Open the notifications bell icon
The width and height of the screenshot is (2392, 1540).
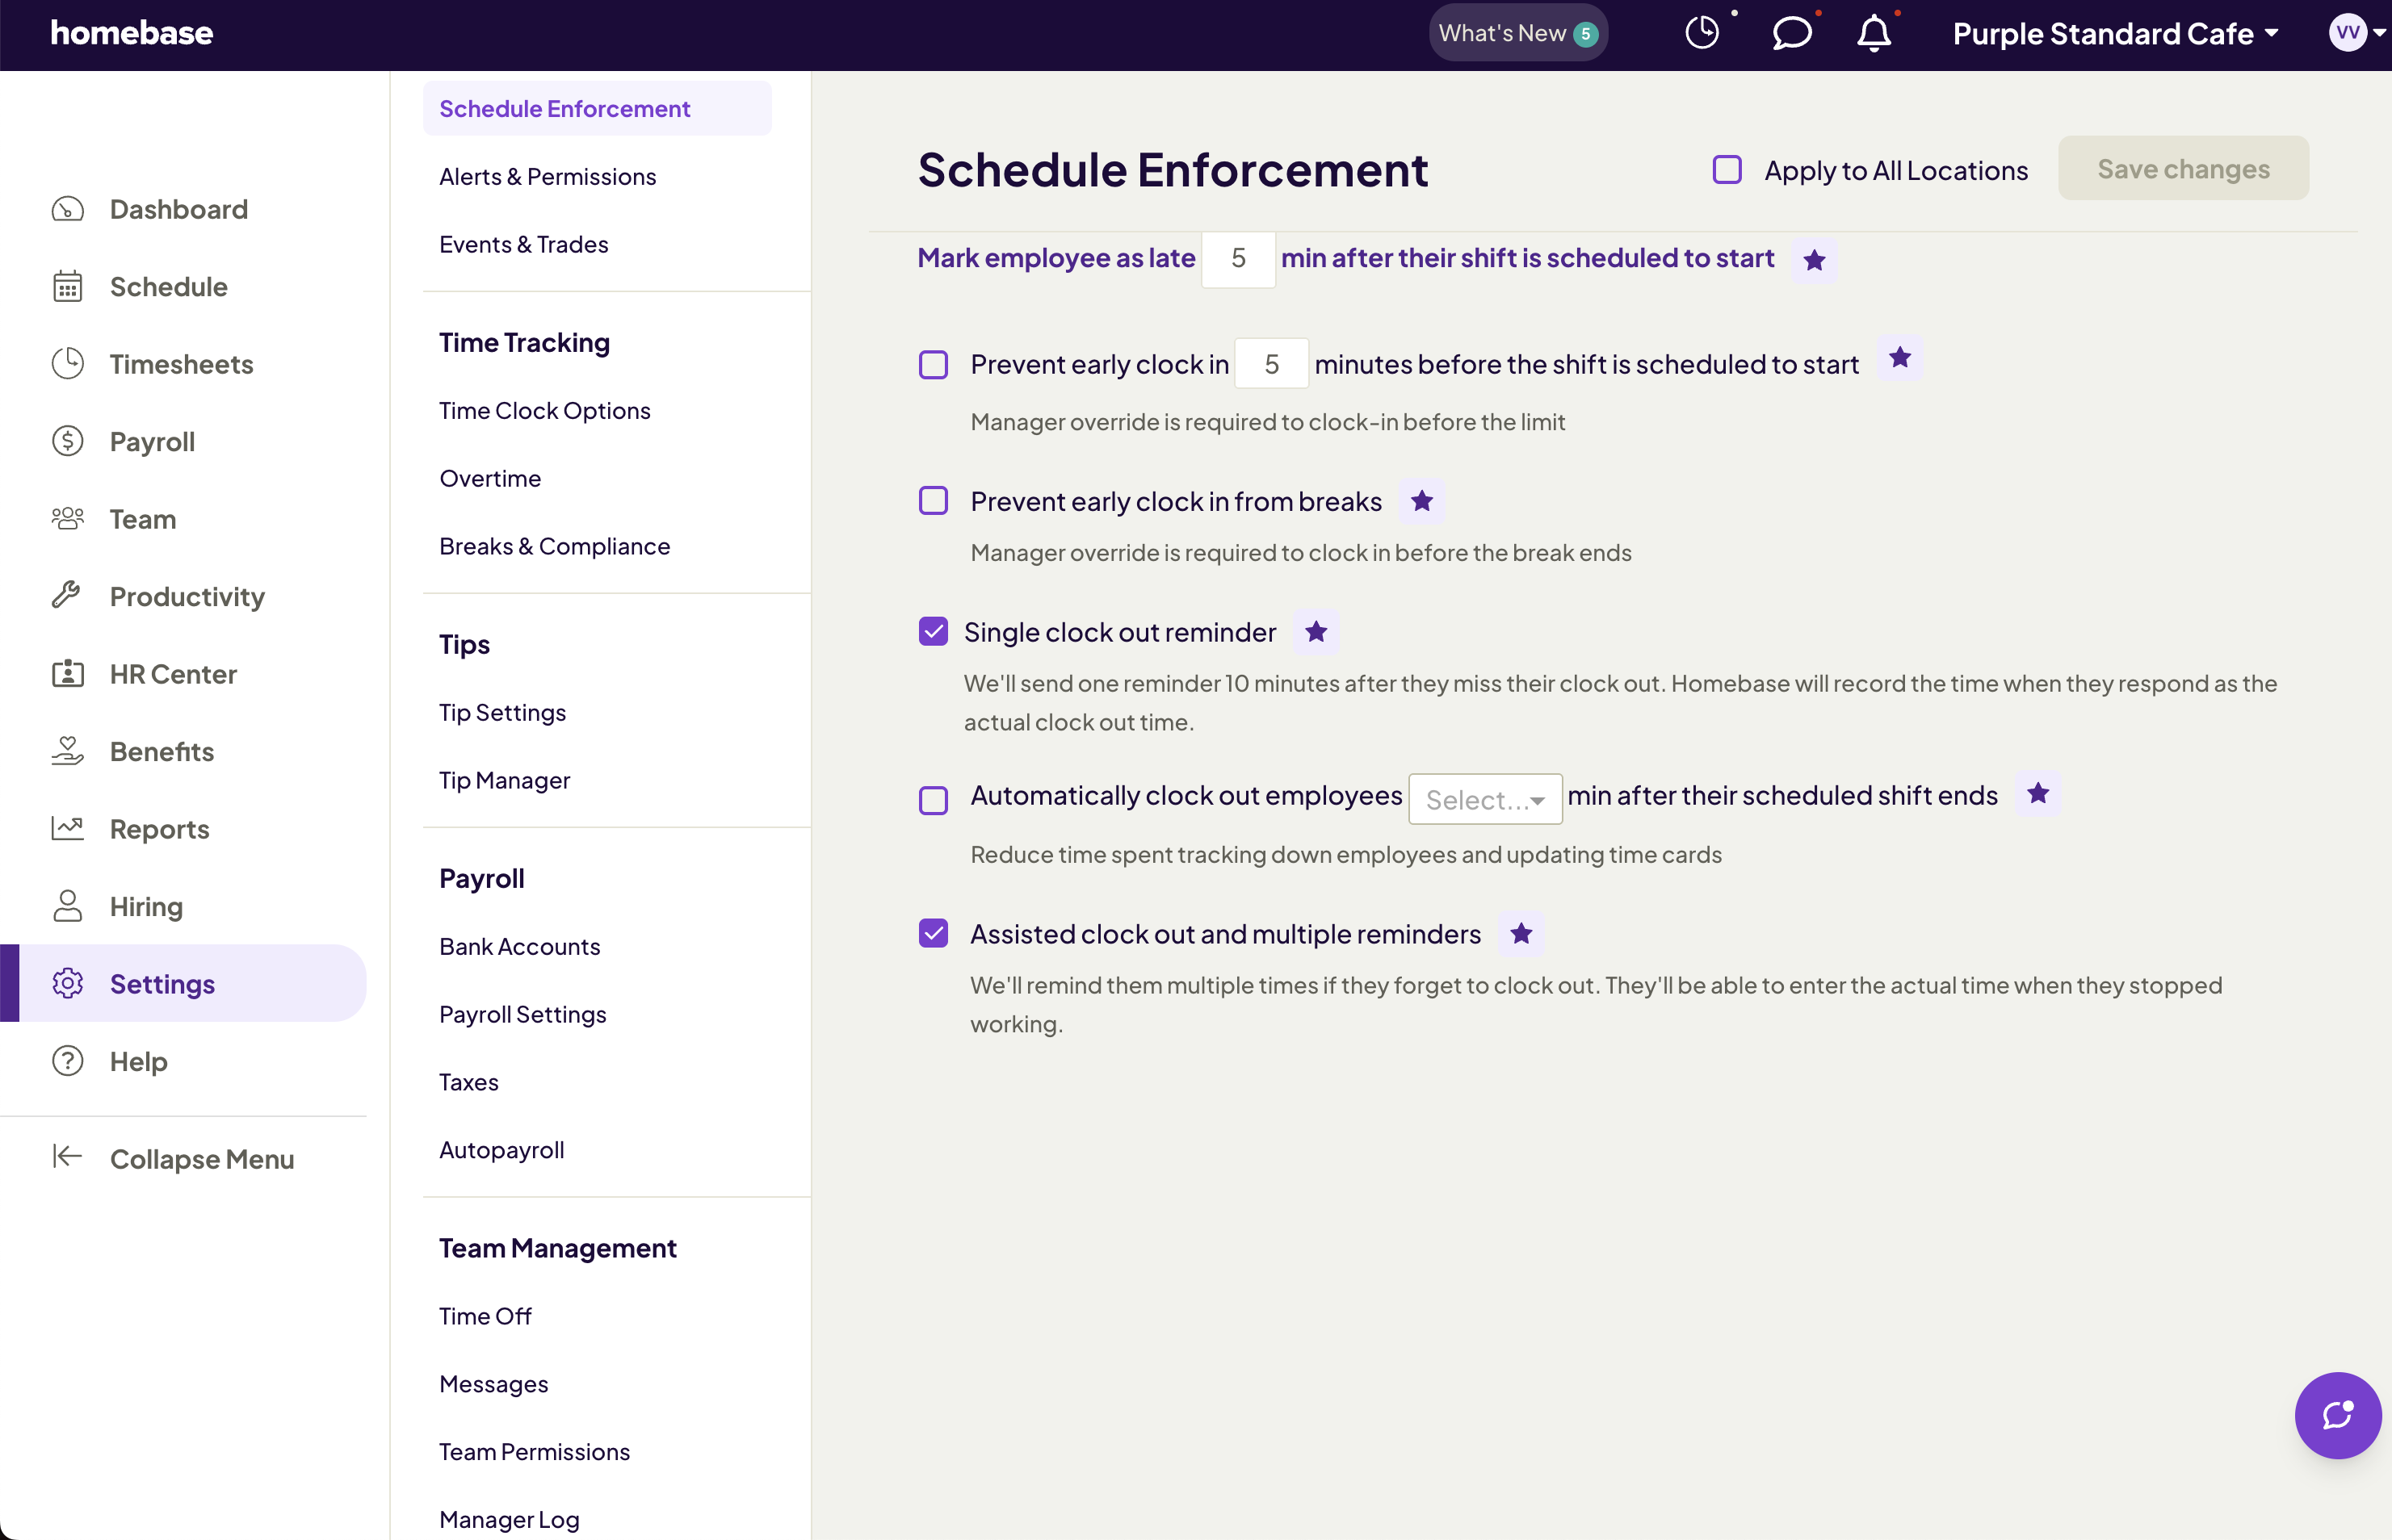(x=1874, y=33)
